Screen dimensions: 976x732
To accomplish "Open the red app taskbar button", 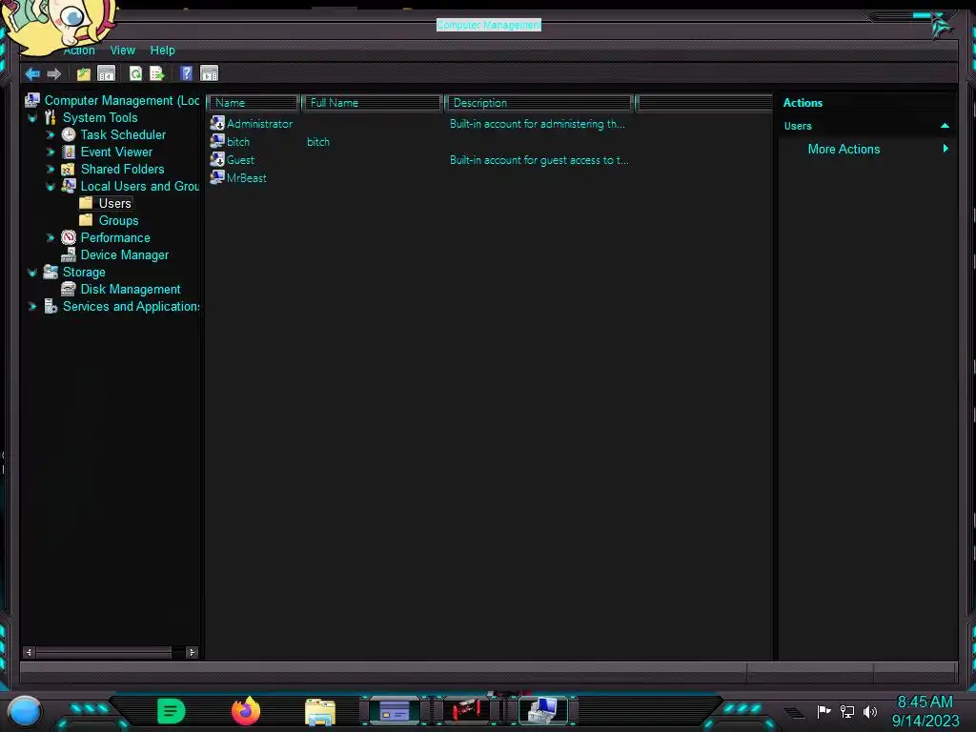I will click(x=467, y=709).
